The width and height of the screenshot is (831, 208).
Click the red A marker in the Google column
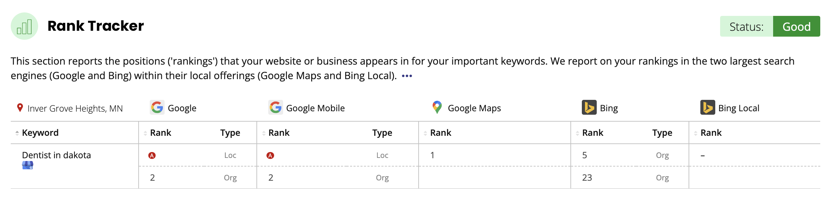pyautogui.click(x=152, y=155)
